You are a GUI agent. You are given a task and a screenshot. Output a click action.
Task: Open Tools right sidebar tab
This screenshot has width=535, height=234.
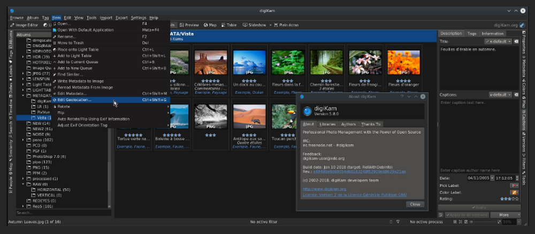(x=524, y=177)
